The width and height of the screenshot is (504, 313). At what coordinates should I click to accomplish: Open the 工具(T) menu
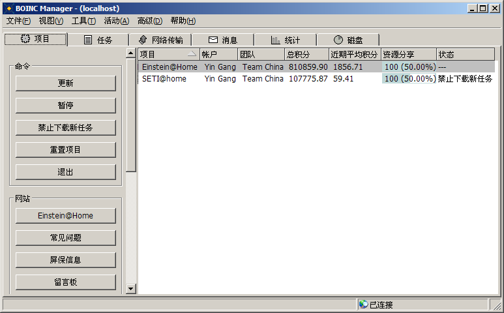click(83, 21)
